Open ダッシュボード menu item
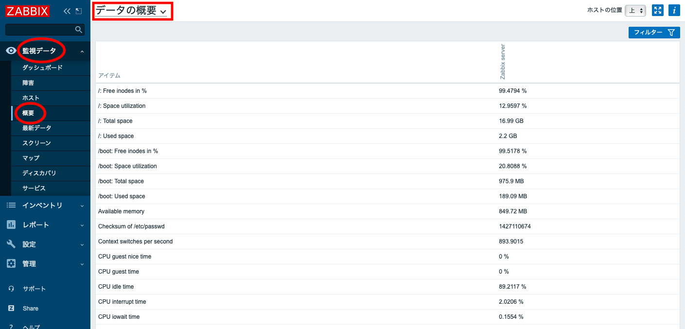This screenshot has height=329, width=685. (42, 68)
